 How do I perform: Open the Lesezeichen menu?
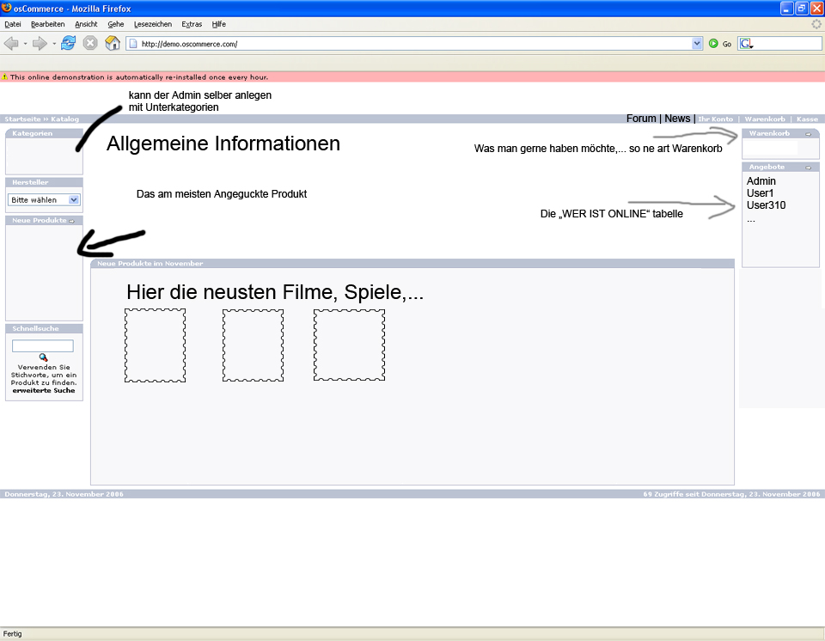coord(153,24)
